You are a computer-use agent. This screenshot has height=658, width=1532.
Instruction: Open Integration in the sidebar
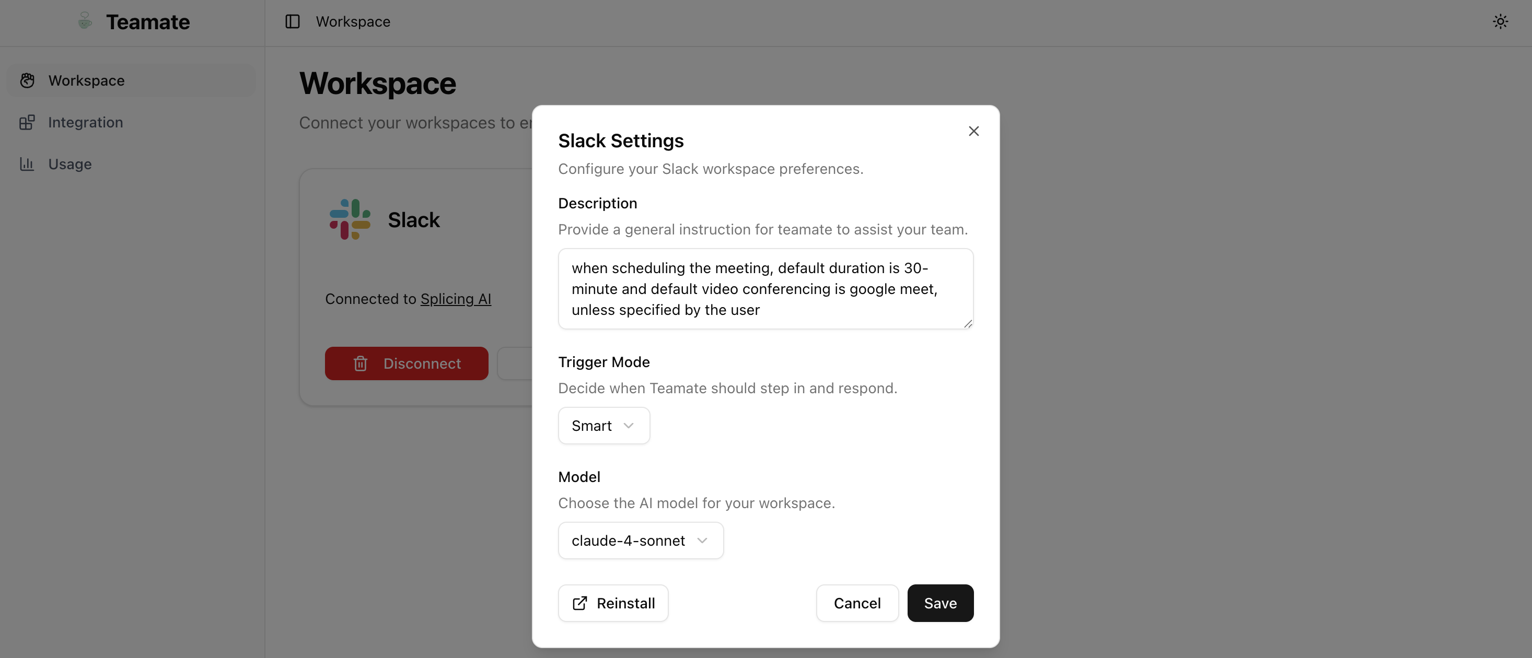click(86, 122)
